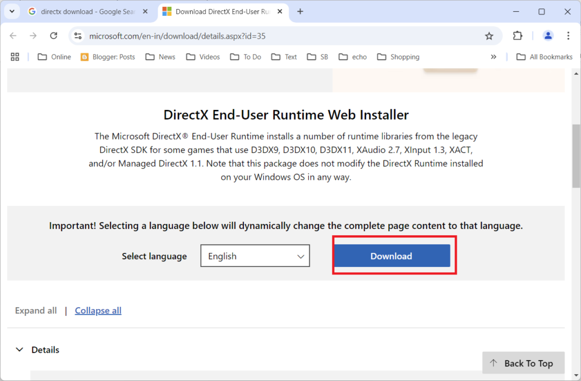Reload the current page
581x381 pixels.
pos(54,36)
